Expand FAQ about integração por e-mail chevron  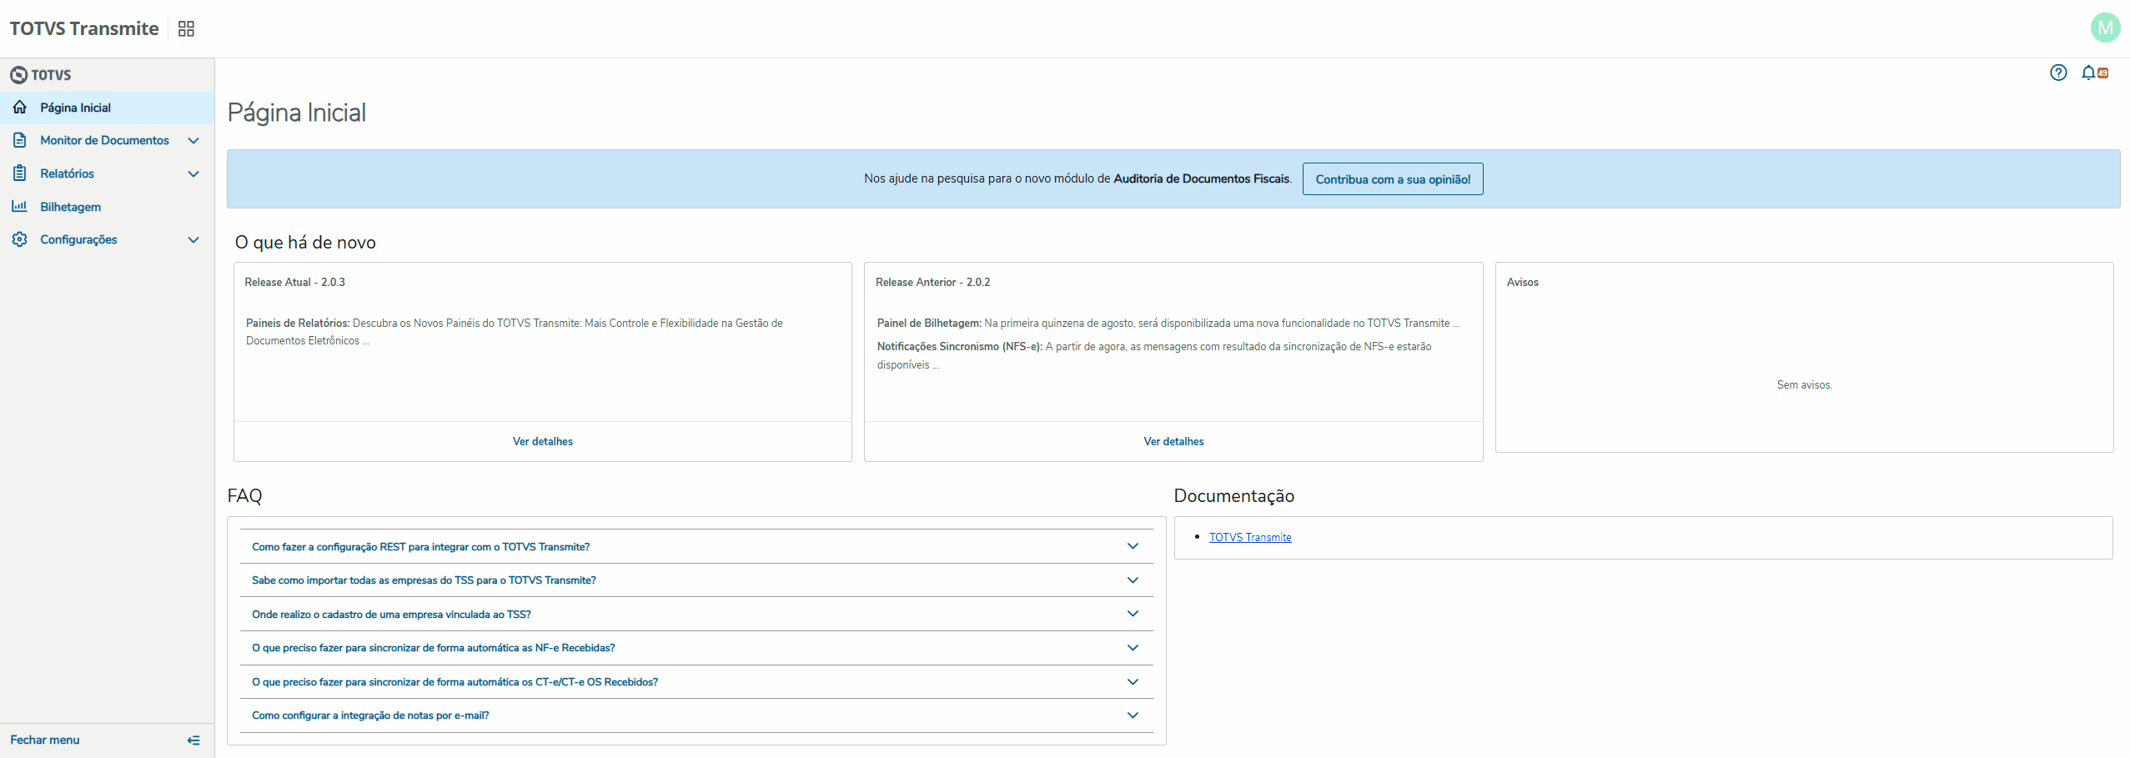1133,715
